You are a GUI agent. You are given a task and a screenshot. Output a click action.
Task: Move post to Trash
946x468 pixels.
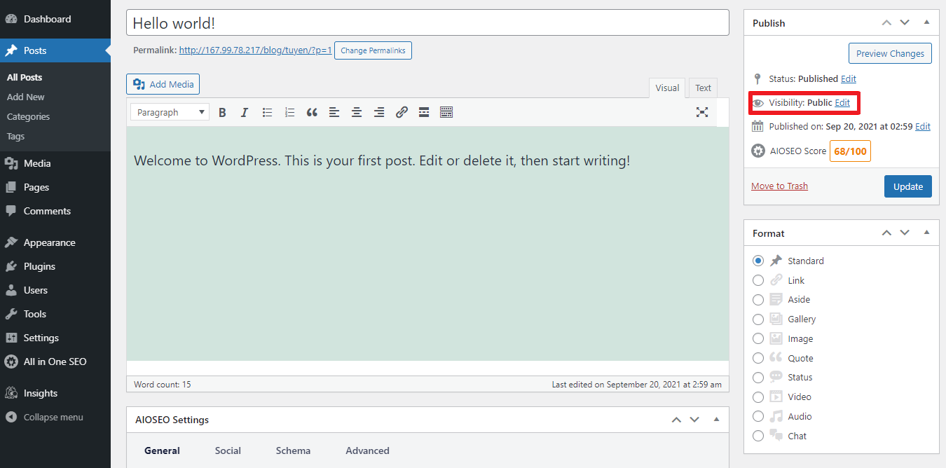(x=779, y=186)
